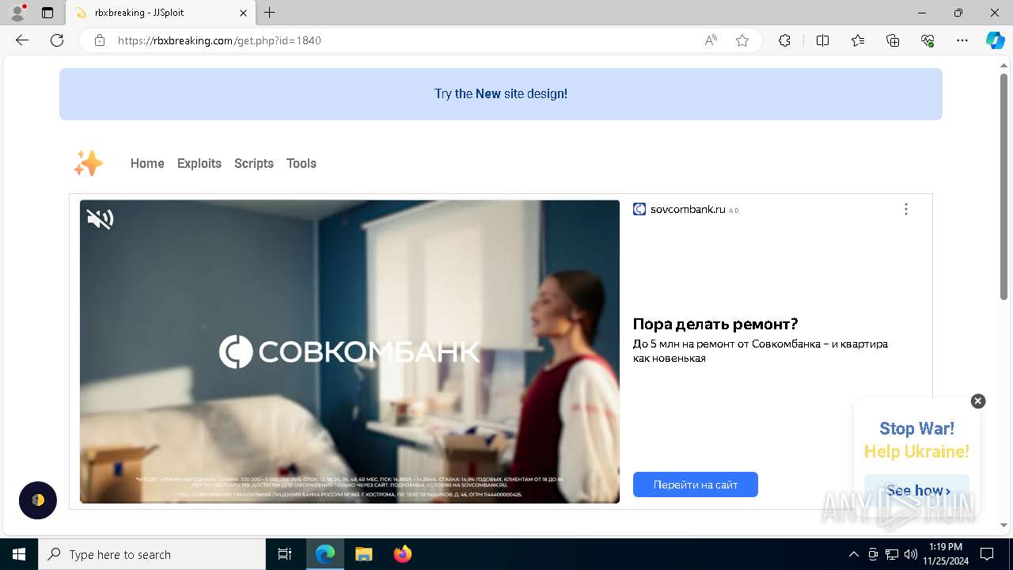Image resolution: width=1013 pixels, height=570 pixels.
Task: Click the address bar URL
Action: click(x=219, y=40)
